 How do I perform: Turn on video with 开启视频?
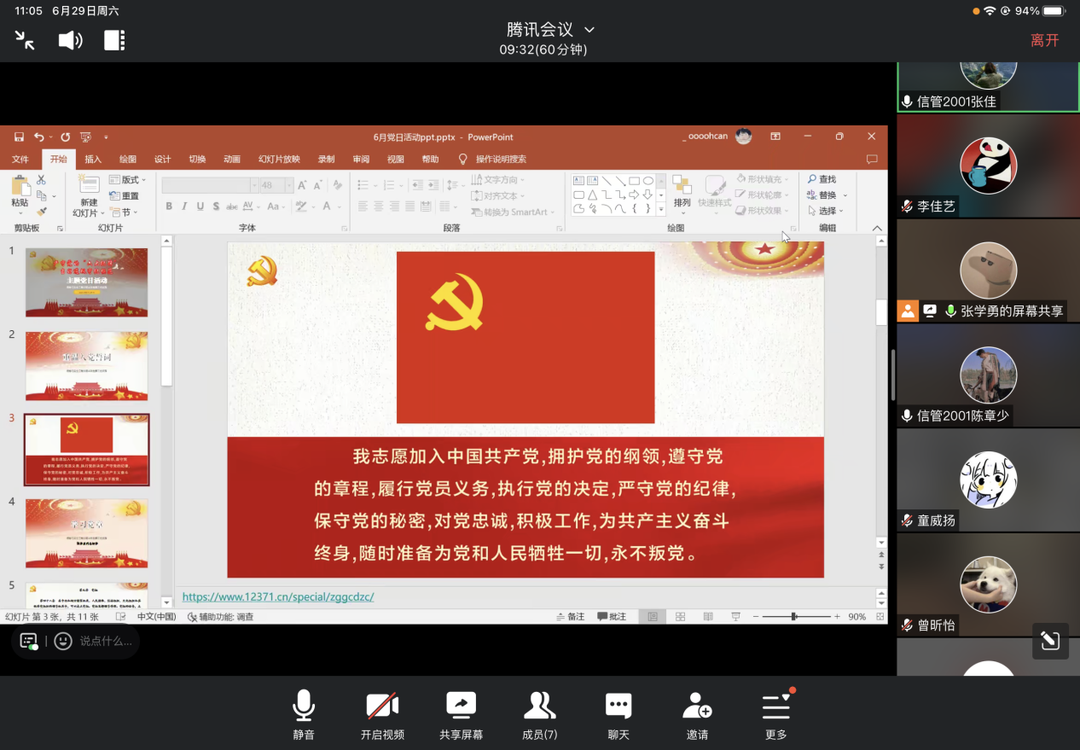[x=382, y=715]
